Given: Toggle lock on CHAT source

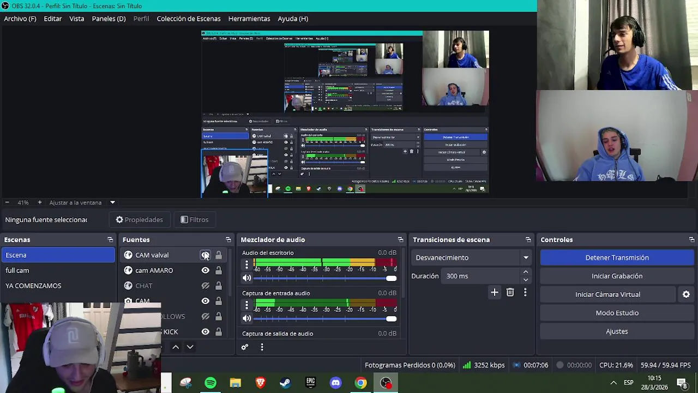Looking at the screenshot, I should [x=218, y=285].
